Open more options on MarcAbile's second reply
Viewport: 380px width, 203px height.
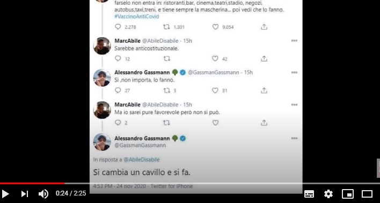pos(294,104)
